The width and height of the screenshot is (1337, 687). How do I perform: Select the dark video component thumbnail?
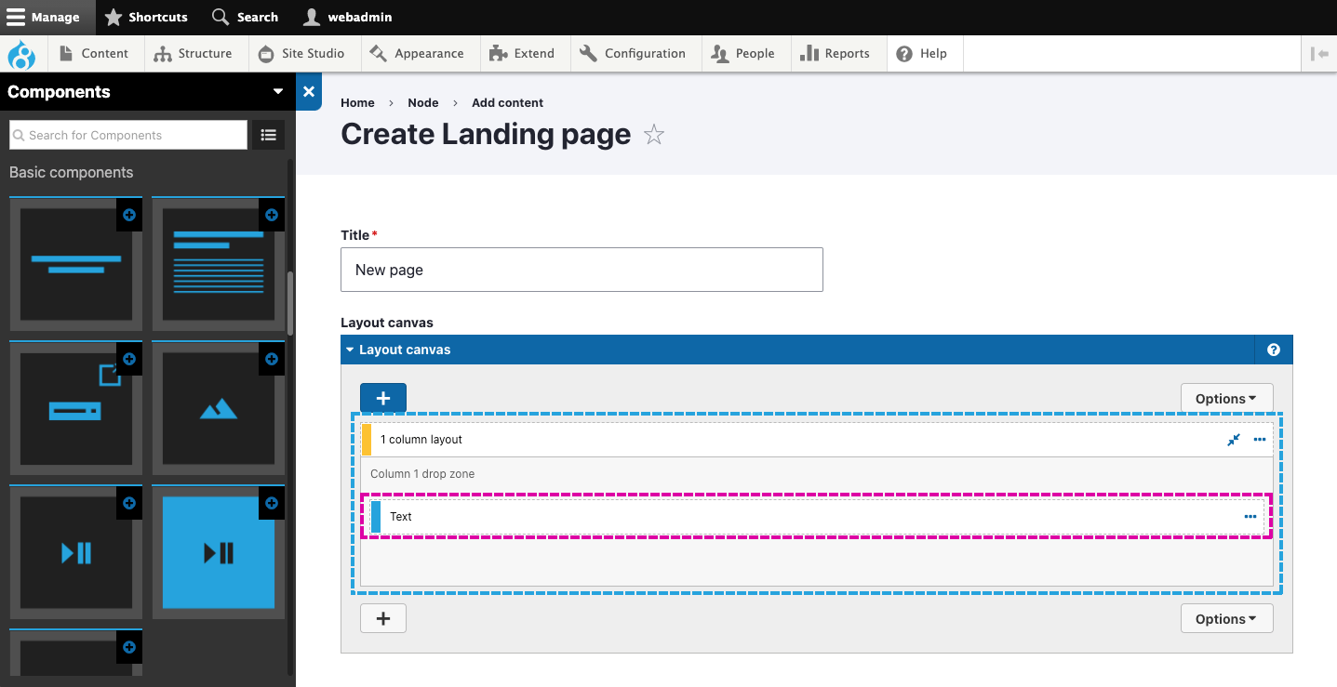[x=76, y=553]
